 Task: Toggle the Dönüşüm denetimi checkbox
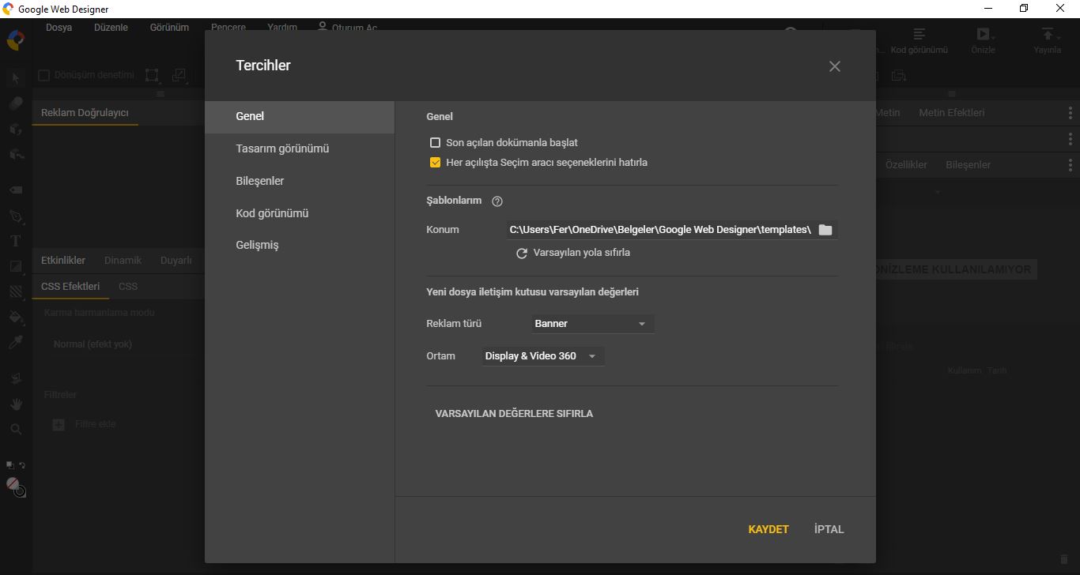44,75
